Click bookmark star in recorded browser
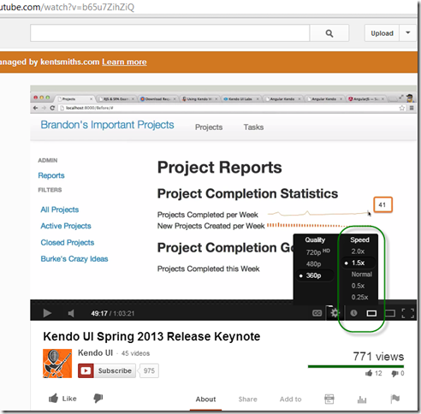This screenshot has height=414, width=421. tap(402, 108)
